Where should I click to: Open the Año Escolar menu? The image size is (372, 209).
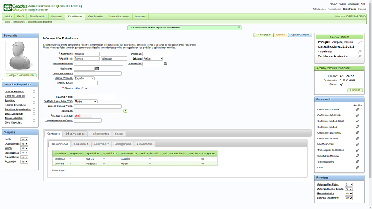coord(95,16)
